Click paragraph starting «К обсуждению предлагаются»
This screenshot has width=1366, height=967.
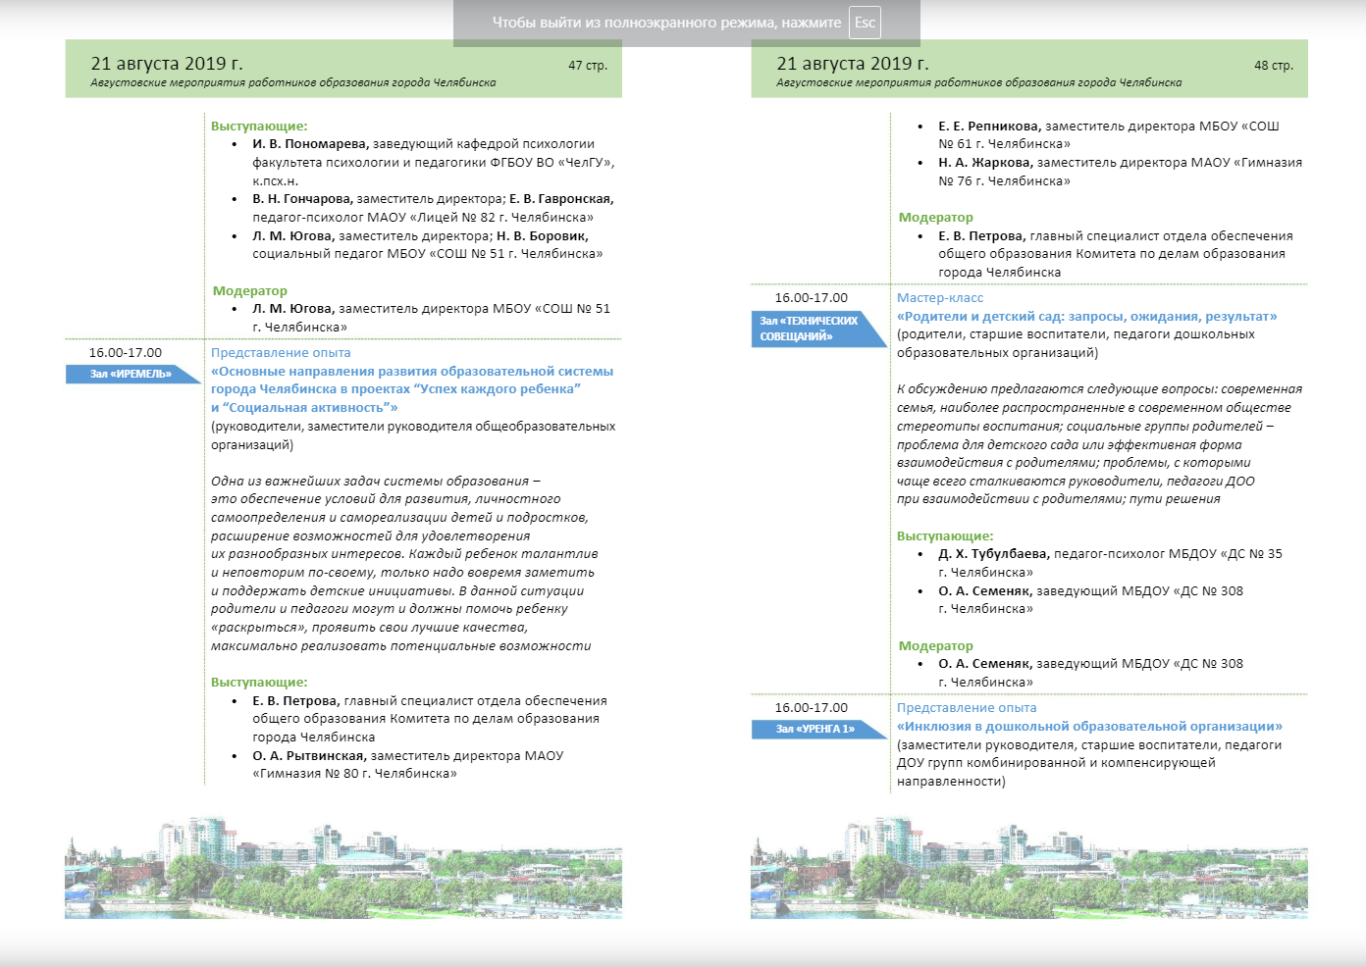pyautogui.click(x=1099, y=444)
